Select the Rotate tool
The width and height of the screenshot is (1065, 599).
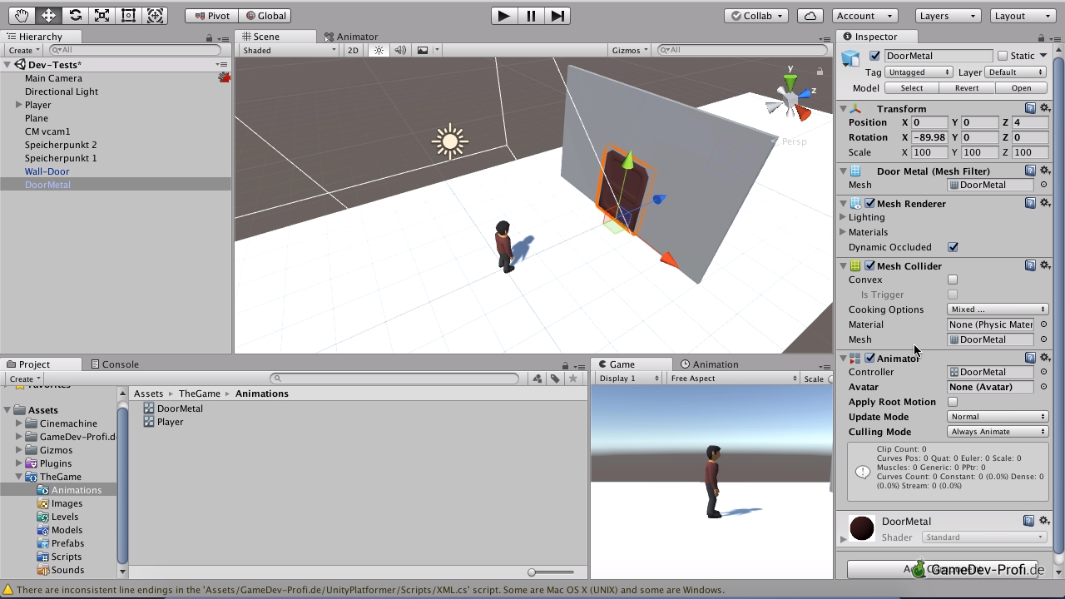pos(75,15)
